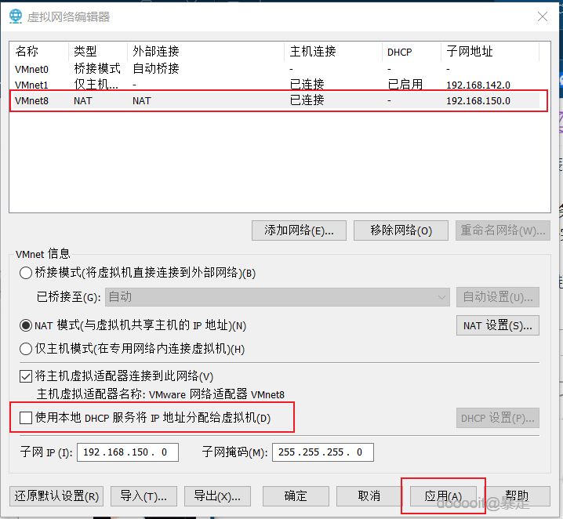Click the 移除网络(O) button
This screenshot has height=519, width=563.
pos(401,230)
